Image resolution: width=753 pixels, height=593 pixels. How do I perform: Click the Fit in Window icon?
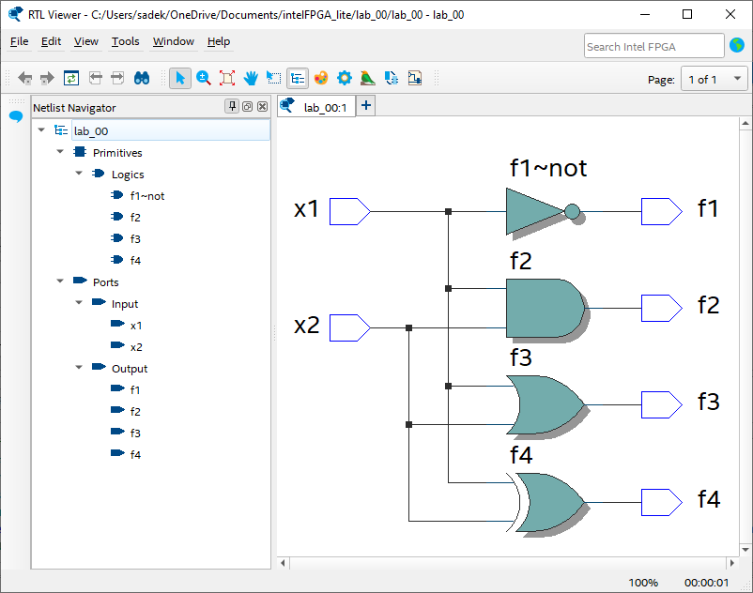227,79
